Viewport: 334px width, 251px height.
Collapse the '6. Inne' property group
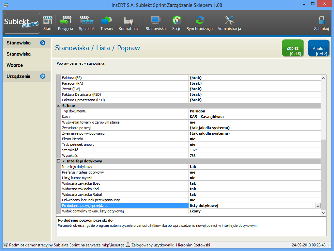click(x=59, y=106)
